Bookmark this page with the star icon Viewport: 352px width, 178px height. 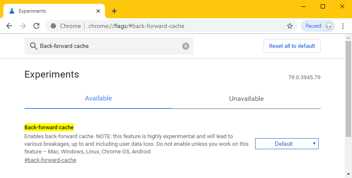tap(290, 26)
